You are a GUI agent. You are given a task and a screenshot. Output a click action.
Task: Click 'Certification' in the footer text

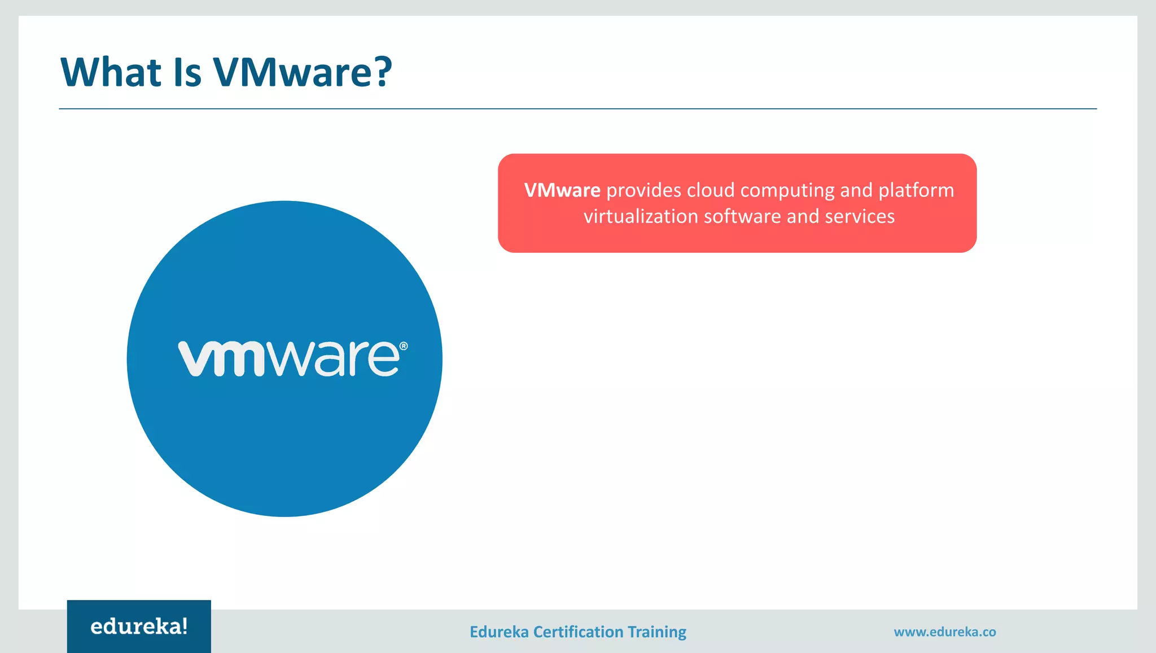coord(577,632)
